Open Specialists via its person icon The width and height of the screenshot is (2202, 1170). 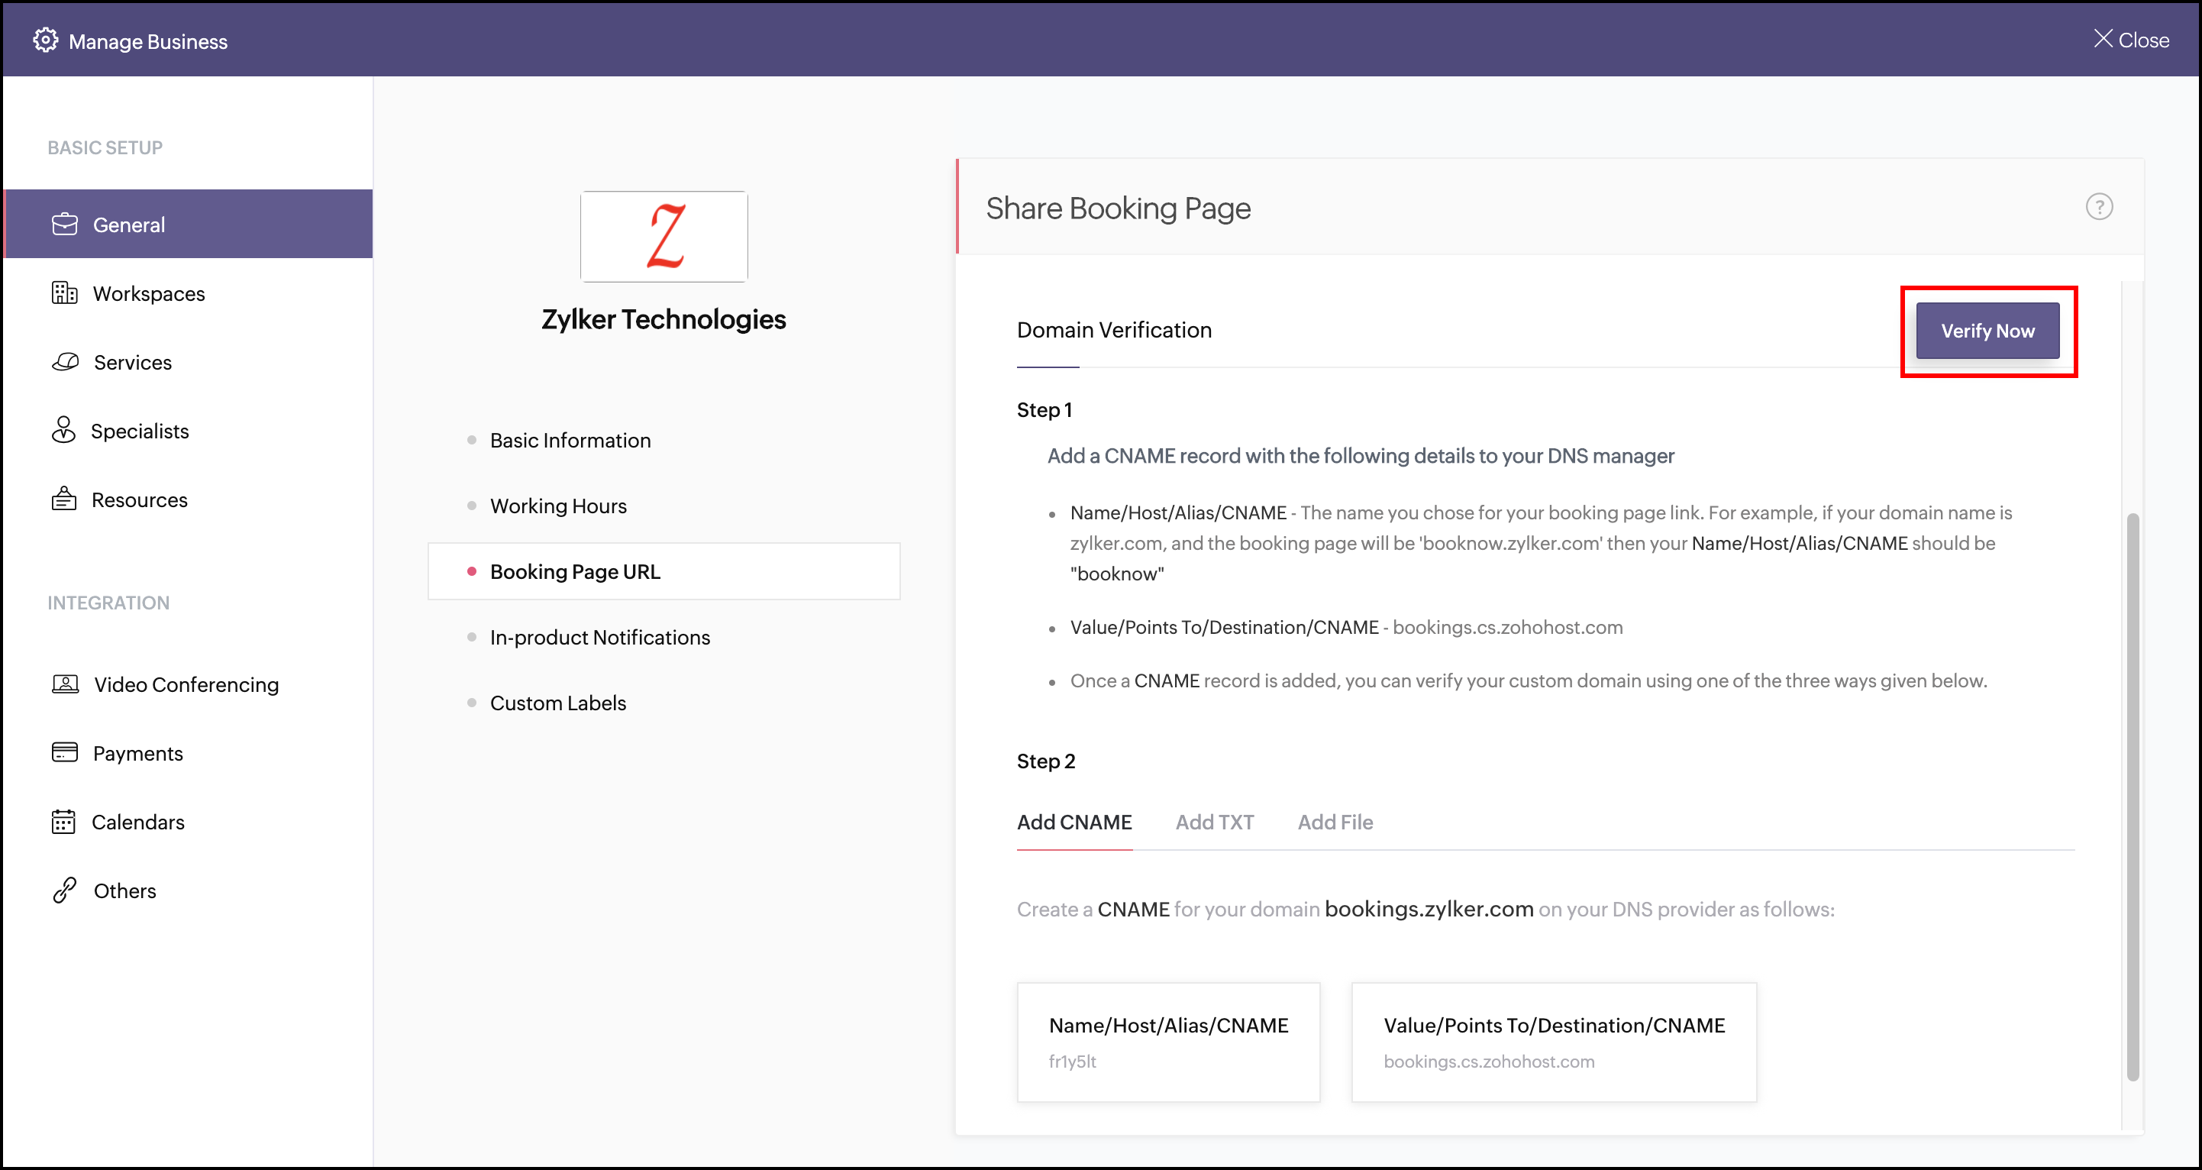click(x=63, y=430)
